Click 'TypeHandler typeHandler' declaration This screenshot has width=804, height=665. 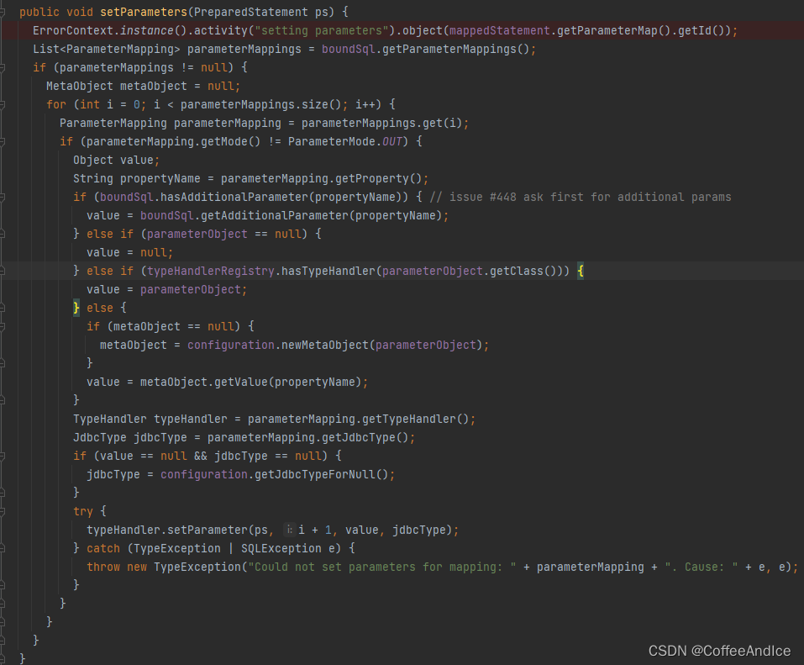150,420
